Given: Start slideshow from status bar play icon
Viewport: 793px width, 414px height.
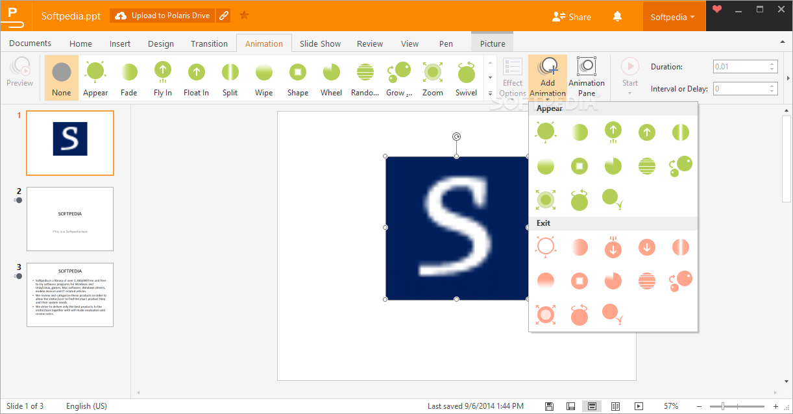Looking at the screenshot, I should (x=639, y=406).
